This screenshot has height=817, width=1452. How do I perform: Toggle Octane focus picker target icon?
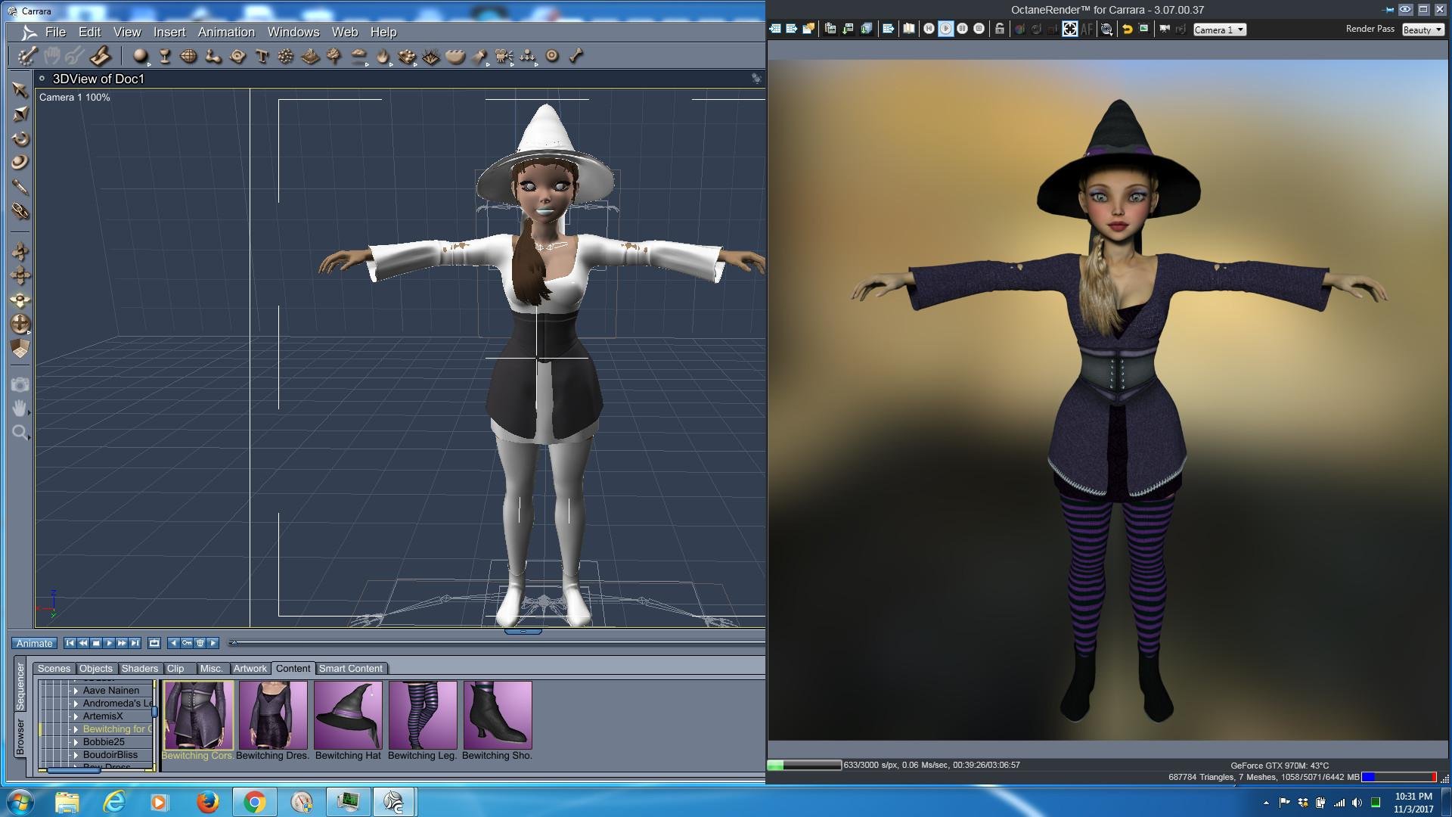1069,29
